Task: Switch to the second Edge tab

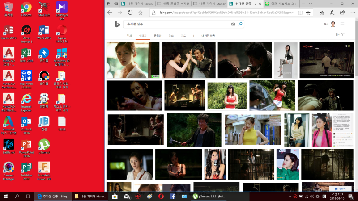Action: tap(174, 4)
